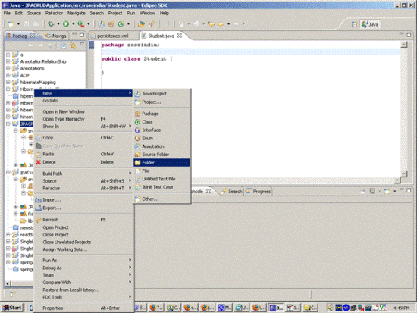This screenshot has width=417, height=313.
Task: Switch to the Progress view tab
Action: point(259,192)
